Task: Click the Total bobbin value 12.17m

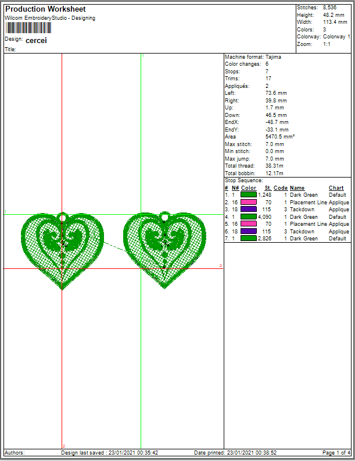Action: point(274,173)
